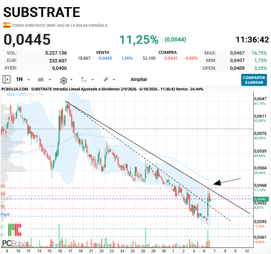
Task: Click the SUBSTRATE title heading
Action: (x=42, y=12)
